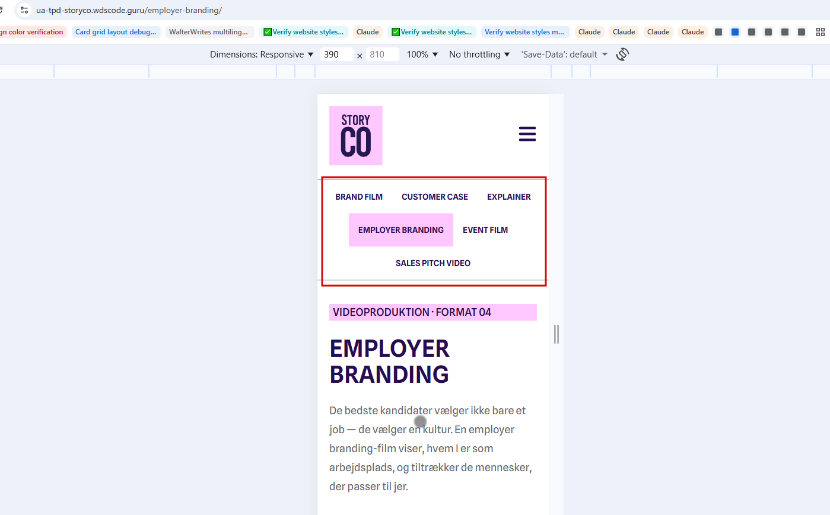The height and width of the screenshot is (515, 830).
Task: Expand the 'Save-Data': default dropdown
Action: point(564,55)
